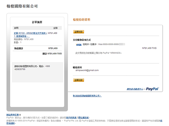This screenshot has width=169, height=126.
Task: Click the 檢視你的資料 review heading
Action: [81, 20]
